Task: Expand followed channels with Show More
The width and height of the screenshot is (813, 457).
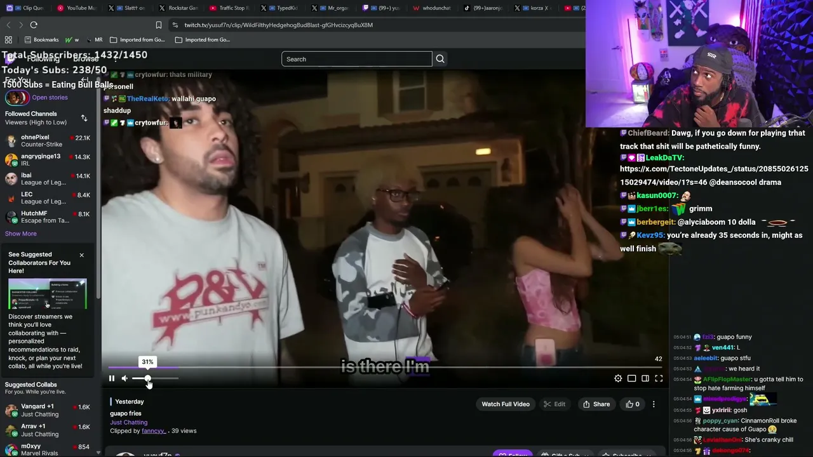Action: click(x=21, y=234)
